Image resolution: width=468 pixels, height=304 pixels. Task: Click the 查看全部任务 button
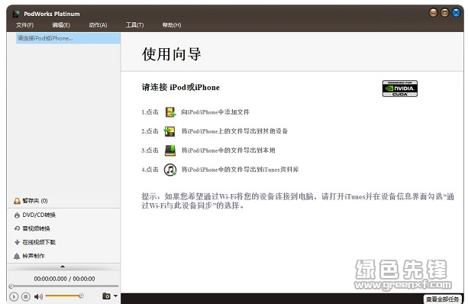442,299
